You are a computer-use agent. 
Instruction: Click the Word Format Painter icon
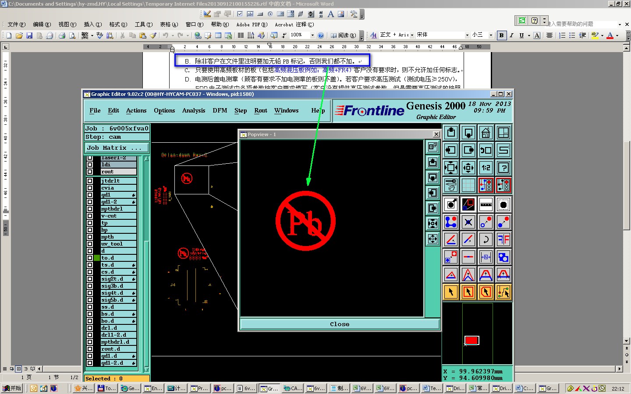point(153,35)
